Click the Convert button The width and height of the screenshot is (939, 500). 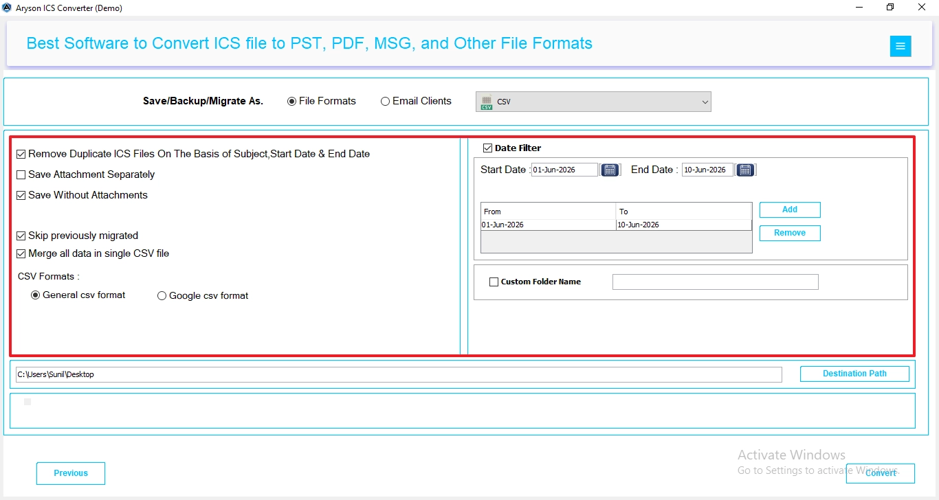click(x=881, y=473)
